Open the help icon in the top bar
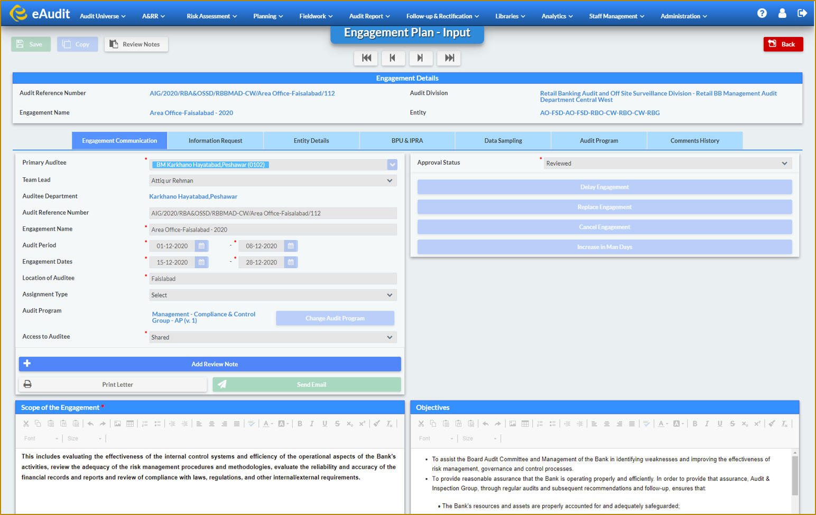The height and width of the screenshot is (515, 816). pos(762,13)
